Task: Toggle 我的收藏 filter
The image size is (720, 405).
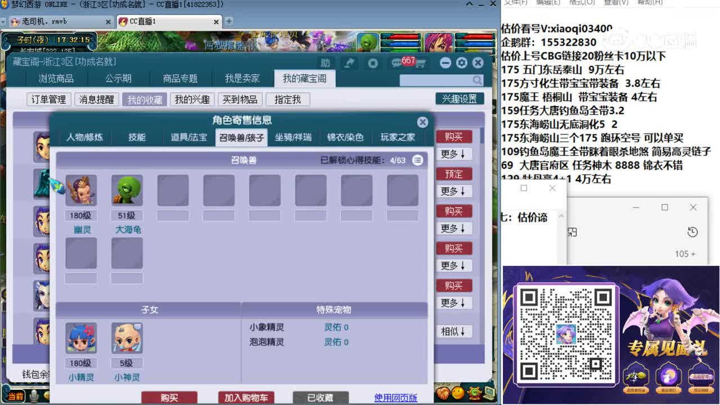Action: [145, 100]
